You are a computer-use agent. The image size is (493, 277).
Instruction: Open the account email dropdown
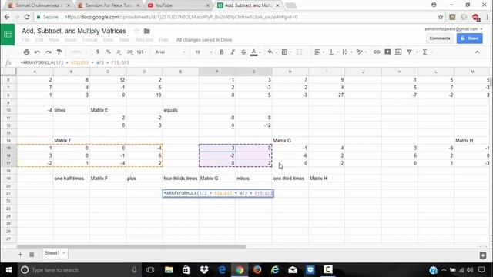point(454,29)
